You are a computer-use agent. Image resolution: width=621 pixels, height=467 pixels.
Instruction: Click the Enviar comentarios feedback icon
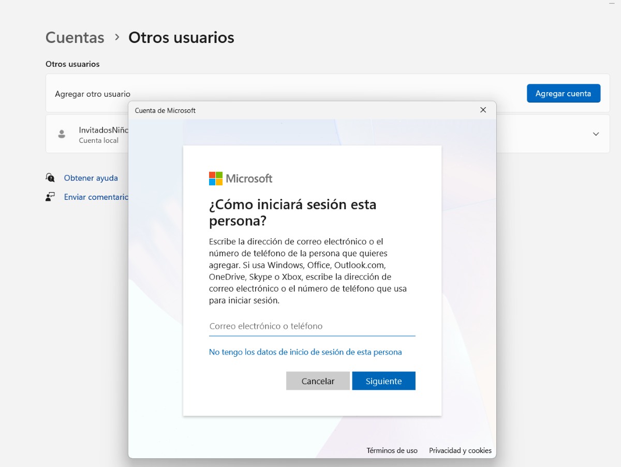click(x=50, y=197)
